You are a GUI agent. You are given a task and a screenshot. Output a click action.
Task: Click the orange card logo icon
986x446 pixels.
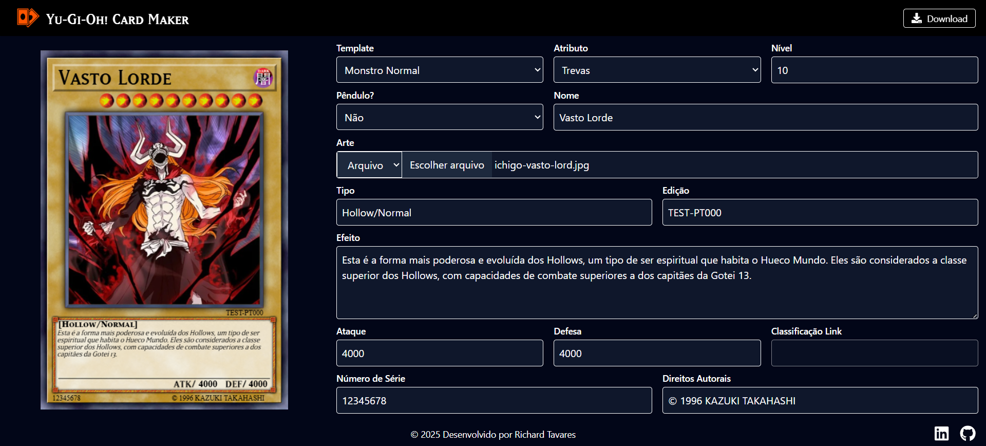(x=28, y=17)
